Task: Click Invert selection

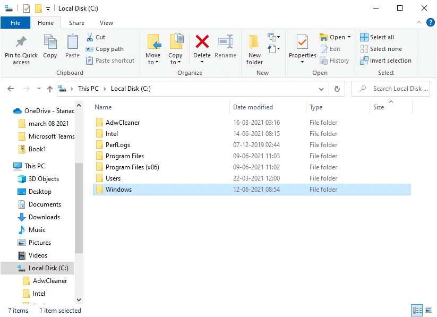Action: (x=386, y=60)
